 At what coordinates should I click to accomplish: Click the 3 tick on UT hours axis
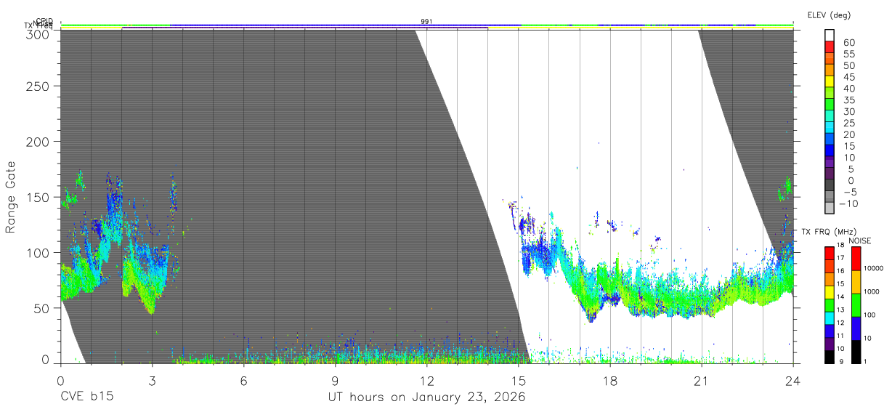click(x=152, y=380)
